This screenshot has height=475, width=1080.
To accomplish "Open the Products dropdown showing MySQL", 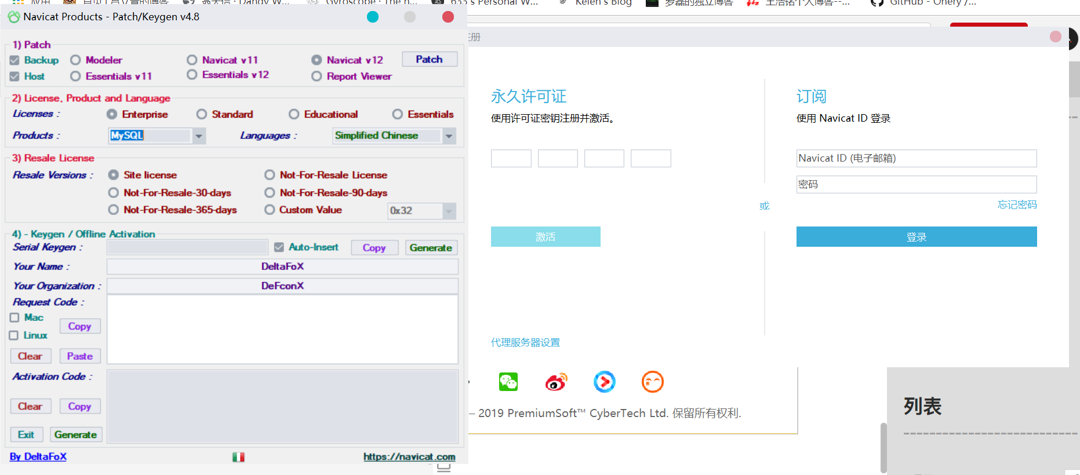I will coord(199,136).
